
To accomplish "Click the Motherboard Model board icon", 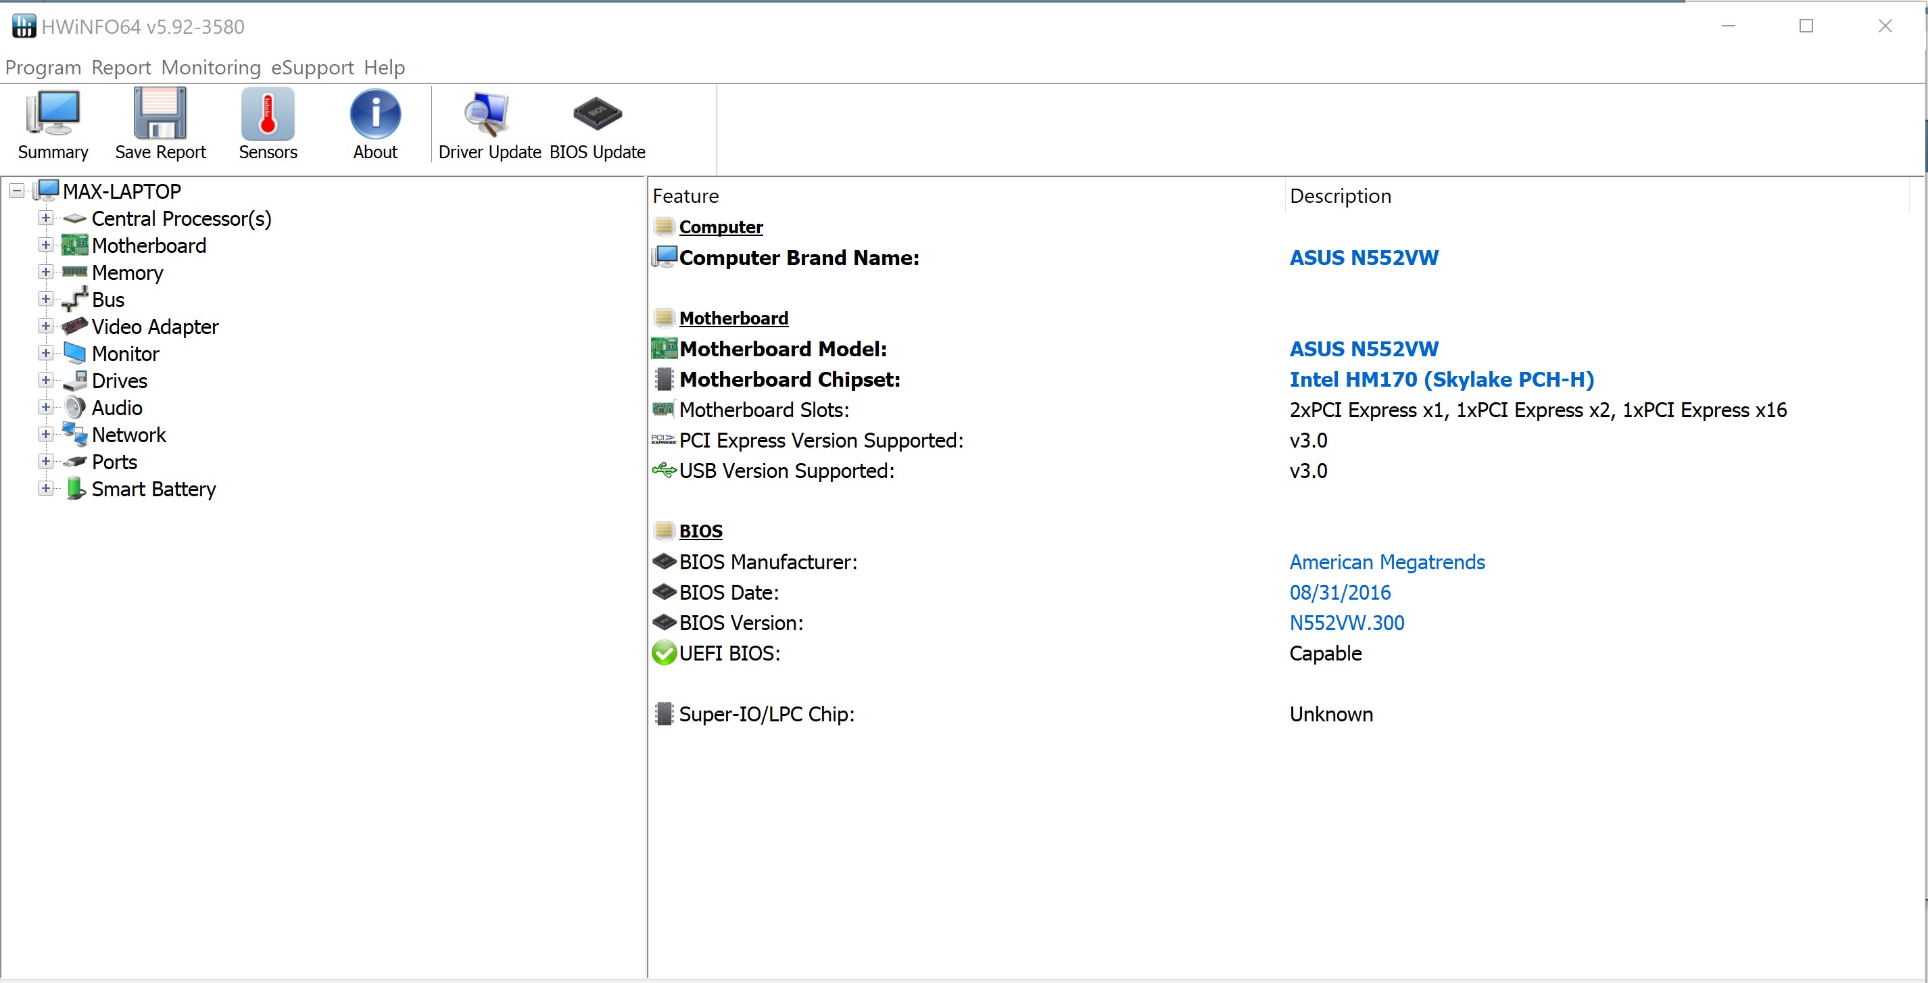I will [x=663, y=348].
